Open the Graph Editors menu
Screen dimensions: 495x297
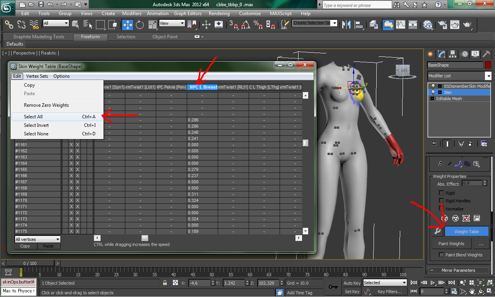pyautogui.click(x=188, y=13)
